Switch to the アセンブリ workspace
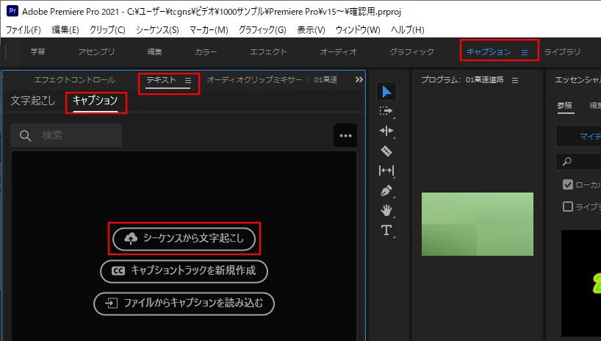The image size is (601, 341). point(96,51)
